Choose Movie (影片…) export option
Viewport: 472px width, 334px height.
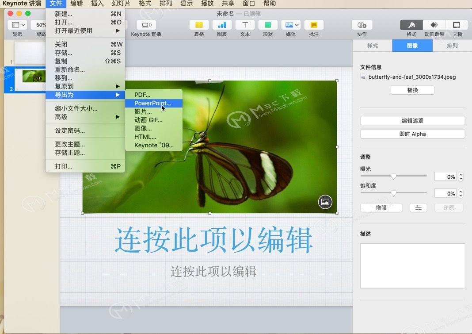click(x=153, y=111)
